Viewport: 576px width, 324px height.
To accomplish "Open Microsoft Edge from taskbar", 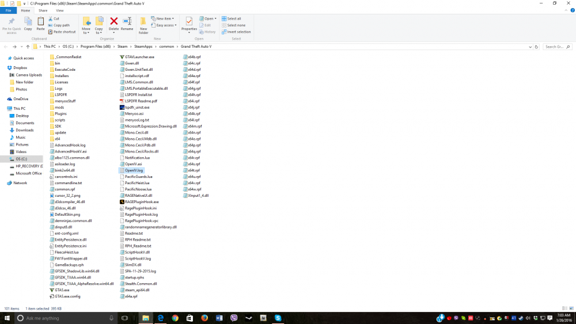I will 161,318.
